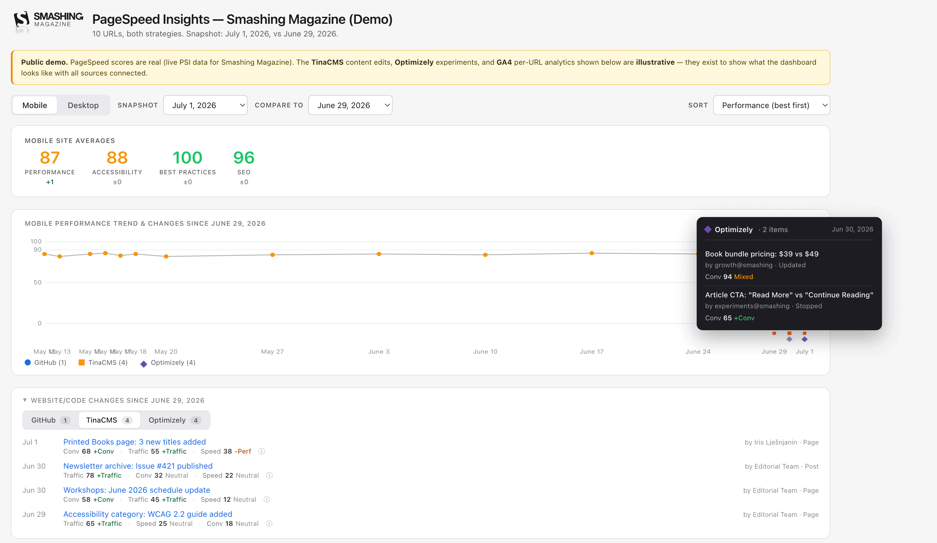Viewport: 937px width, 543px height.
Task: Click the Performance score 87
Action: coord(50,157)
